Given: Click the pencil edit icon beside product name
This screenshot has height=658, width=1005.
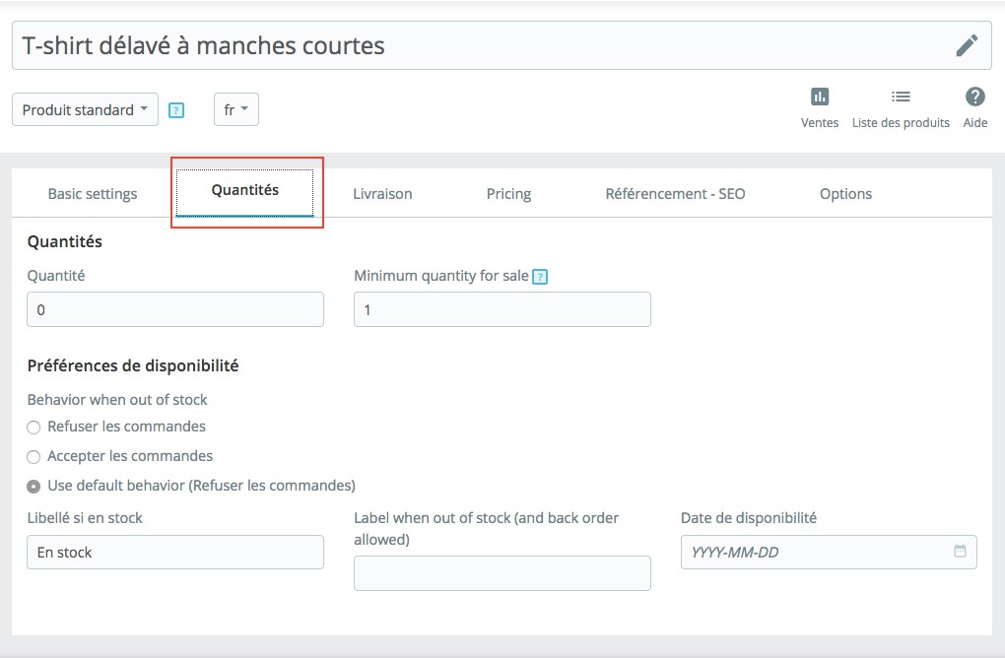Looking at the screenshot, I should (967, 45).
